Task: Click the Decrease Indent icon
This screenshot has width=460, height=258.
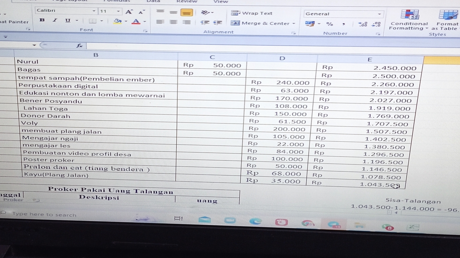Action: [x=205, y=22]
